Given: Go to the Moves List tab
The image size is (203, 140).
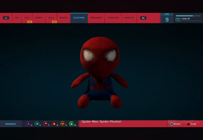Looking at the screenshot, I should [129, 18].
